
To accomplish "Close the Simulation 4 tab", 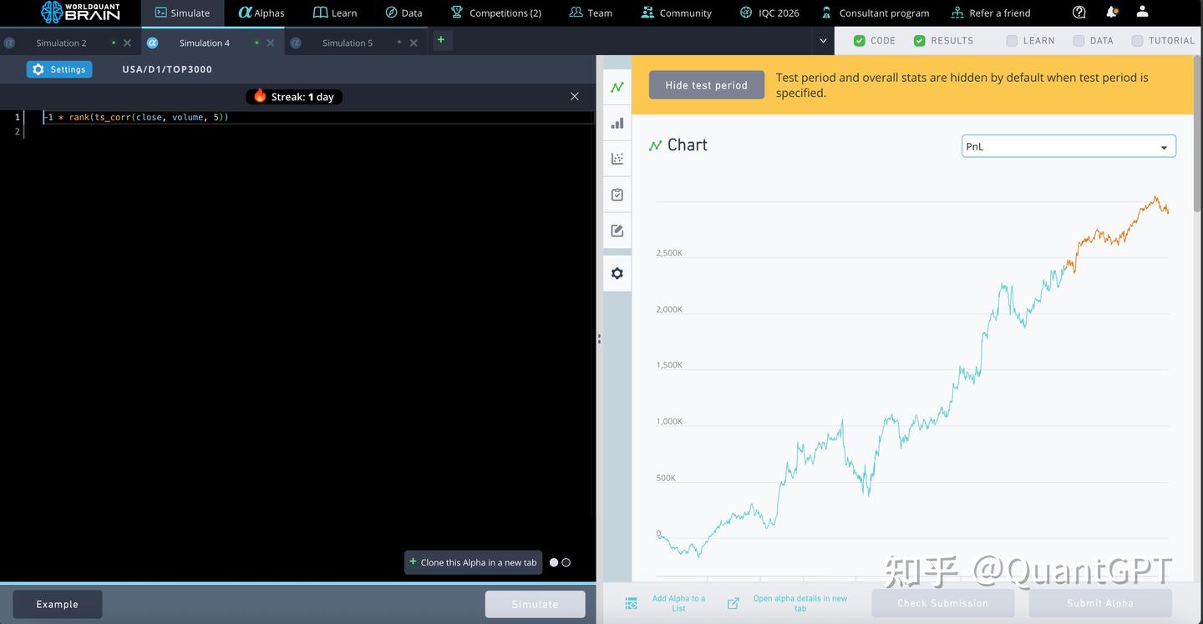I will tap(271, 43).
